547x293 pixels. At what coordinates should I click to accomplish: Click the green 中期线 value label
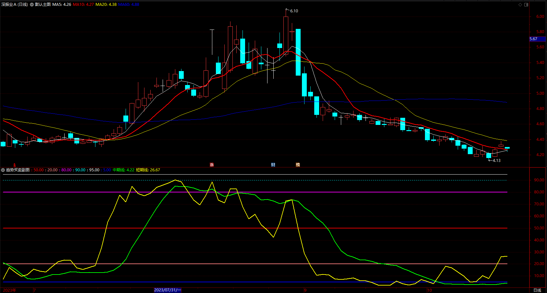click(123, 170)
